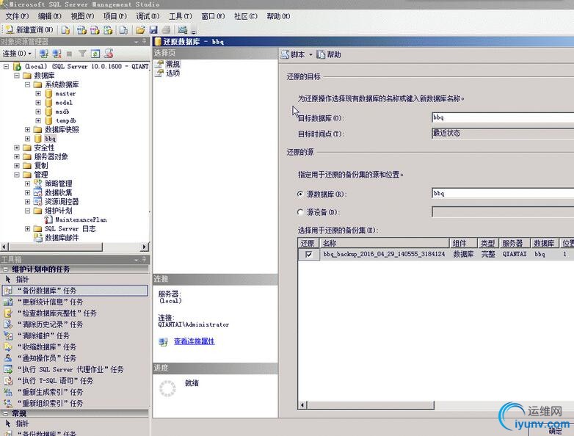
Task: Collapse the 维护计划 folder
Action: pos(27,211)
